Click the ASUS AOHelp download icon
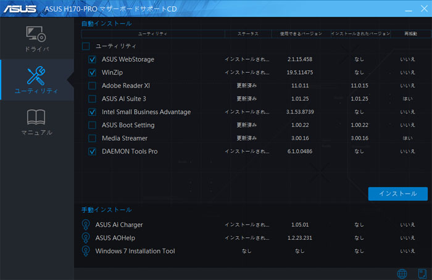The image size is (432, 280). tap(86, 238)
